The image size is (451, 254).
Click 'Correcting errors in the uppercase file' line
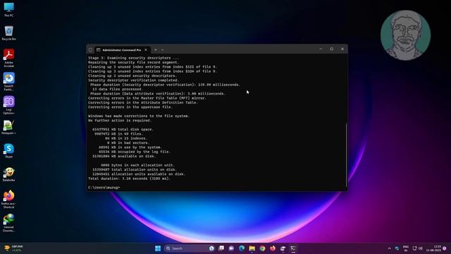click(x=130, y=107)
